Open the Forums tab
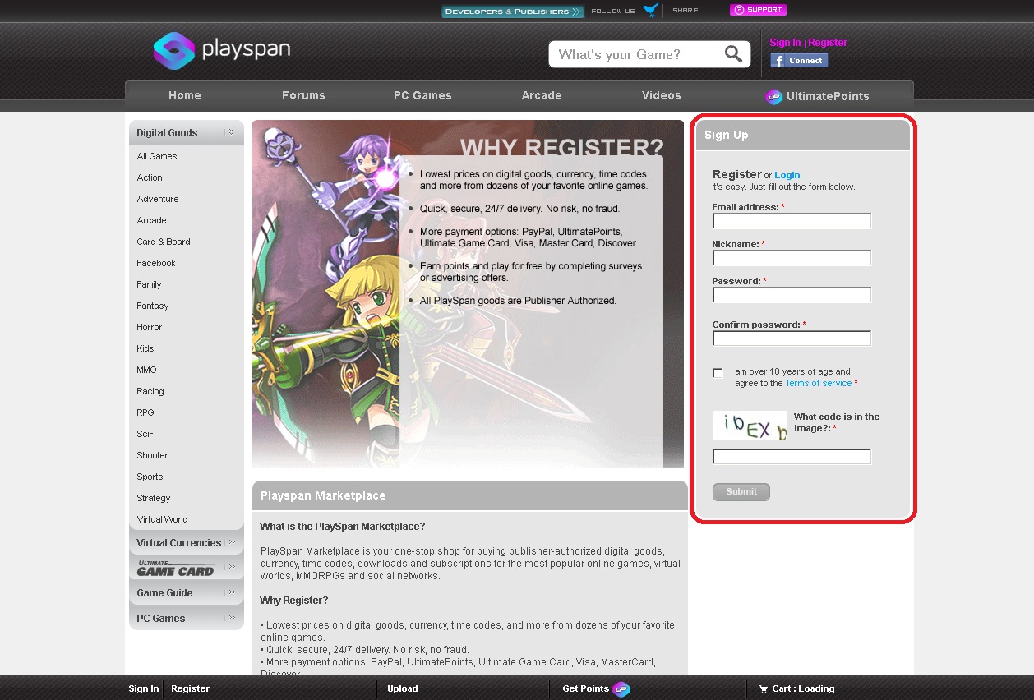Viewport: 1034px width, 700px height. [303, 95]
